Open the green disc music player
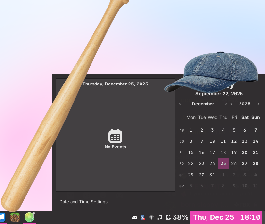The width and height of the screenshot is (265, 224). [29, 217]
